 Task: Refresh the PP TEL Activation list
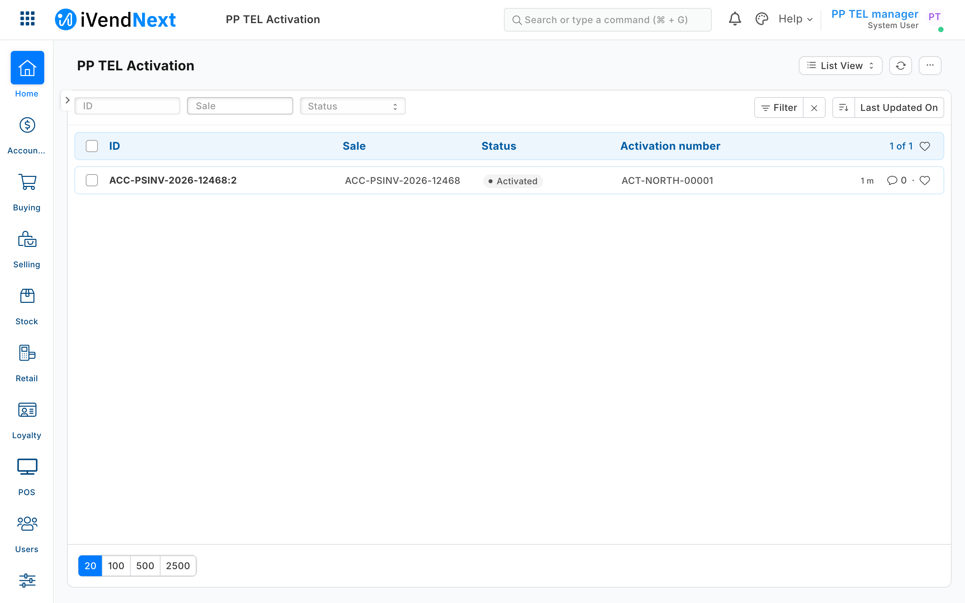[900, 65]
